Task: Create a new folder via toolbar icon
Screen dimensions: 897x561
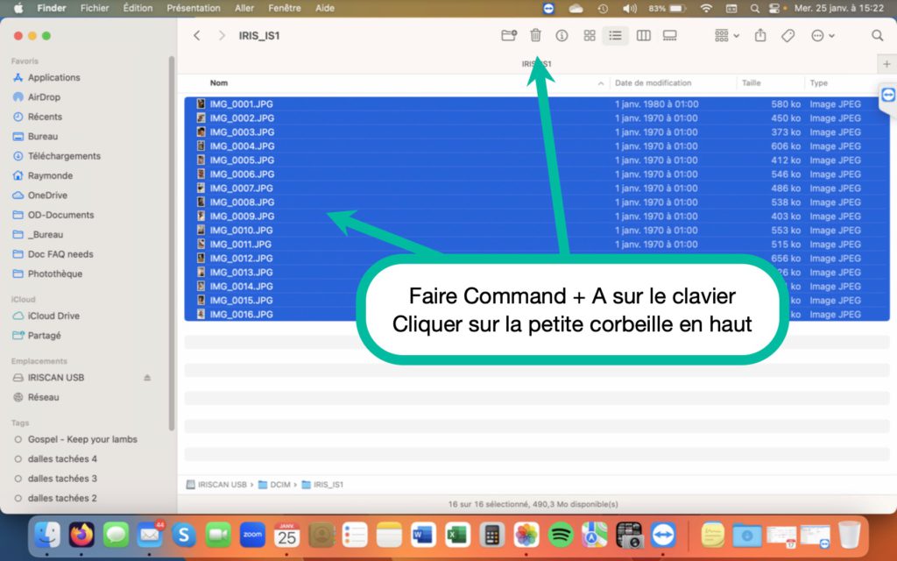Action: pyautogui.click(x=508, y=36)
